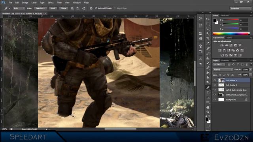The image size is (253, 142).
Task: Add a Vibrance adjustment
Action: (240, 45)
